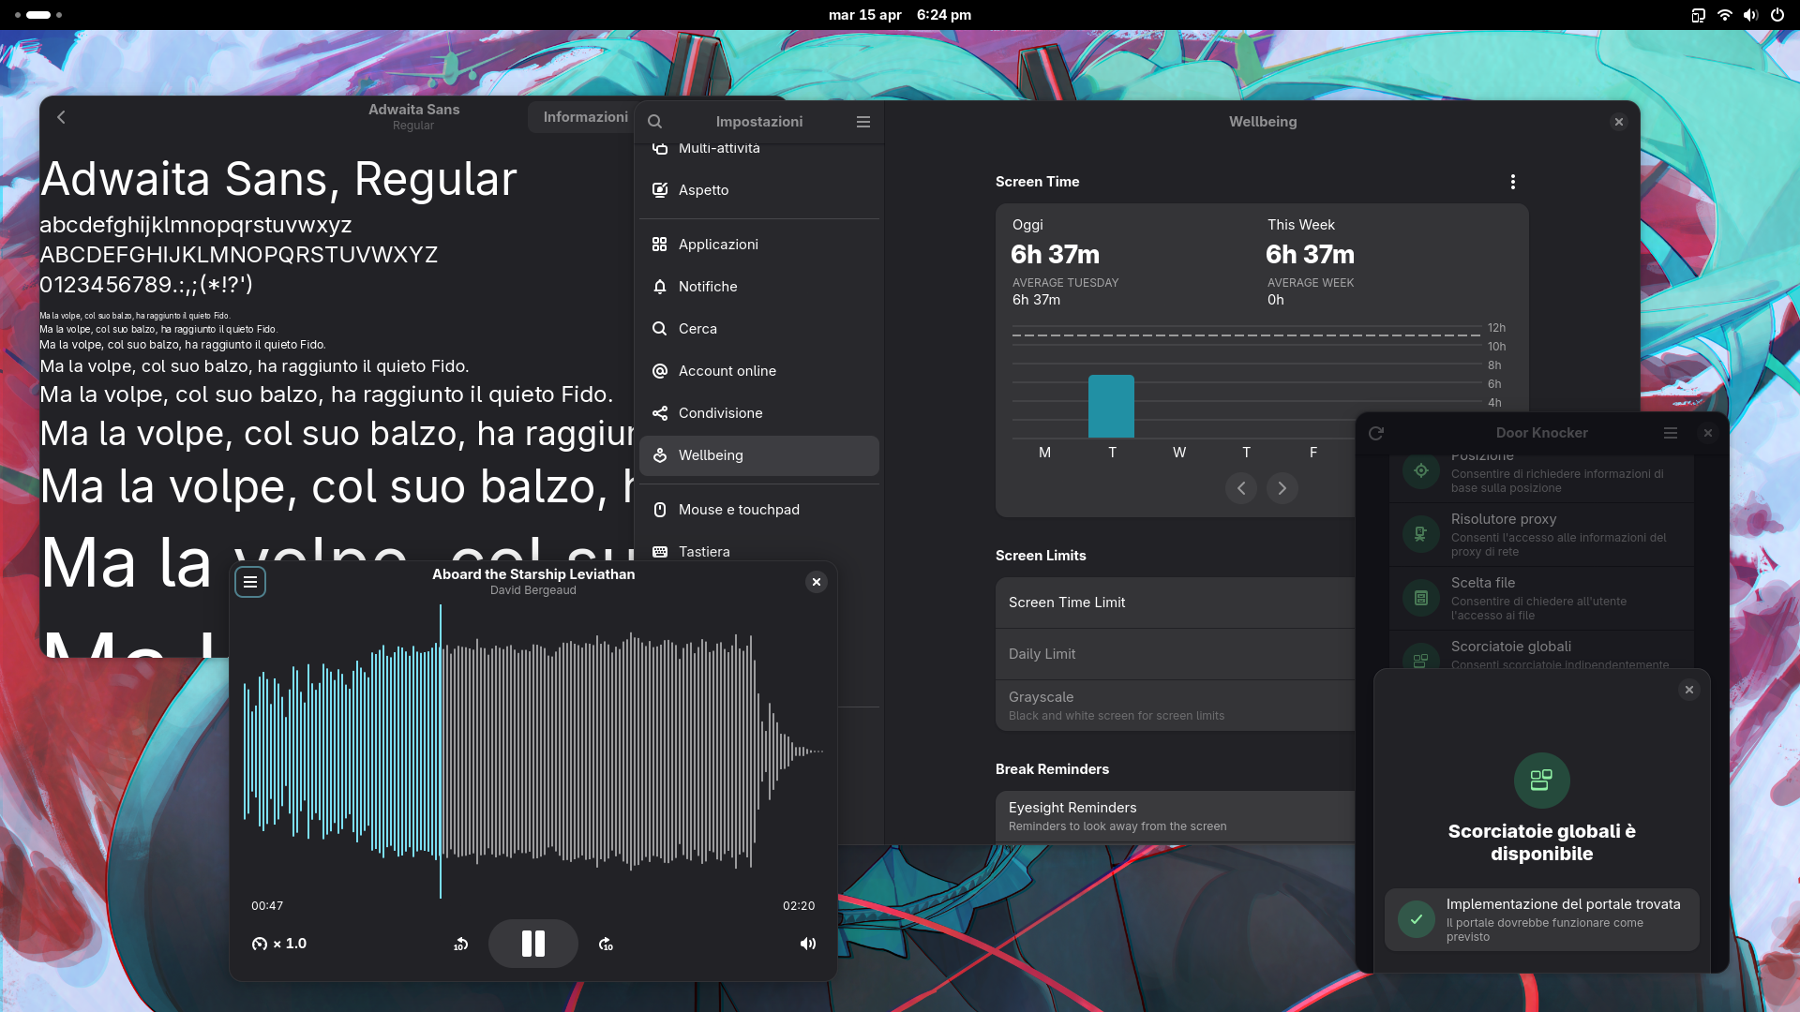
Task: Skip forward 10 seconds in the player
Action: click(x=606, y=944)
